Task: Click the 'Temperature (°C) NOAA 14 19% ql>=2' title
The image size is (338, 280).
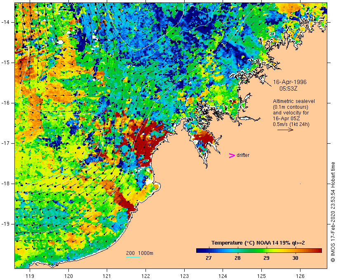Action: click(258, 243)
